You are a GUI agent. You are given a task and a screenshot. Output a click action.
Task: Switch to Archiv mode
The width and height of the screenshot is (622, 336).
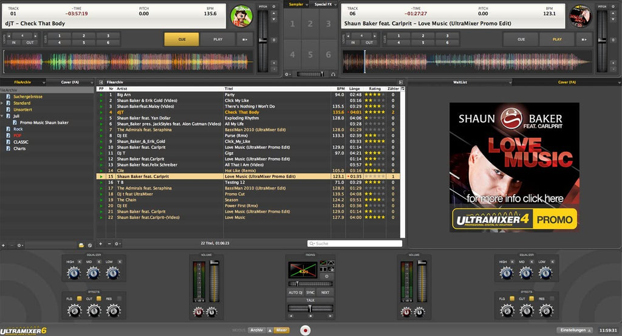pos(257,330)
